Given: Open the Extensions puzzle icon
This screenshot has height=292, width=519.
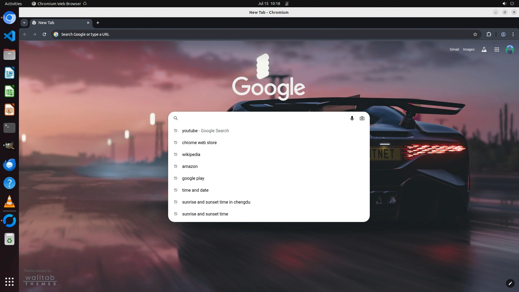Looking at the screenshot, I should (489, 34).
